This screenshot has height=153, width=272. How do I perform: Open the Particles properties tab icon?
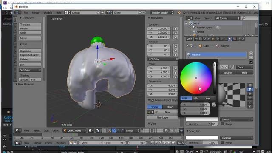[x=239, y=39]
